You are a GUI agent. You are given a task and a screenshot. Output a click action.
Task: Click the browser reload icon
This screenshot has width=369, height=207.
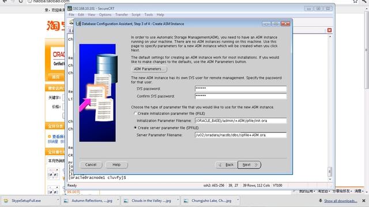coord(21,1)
